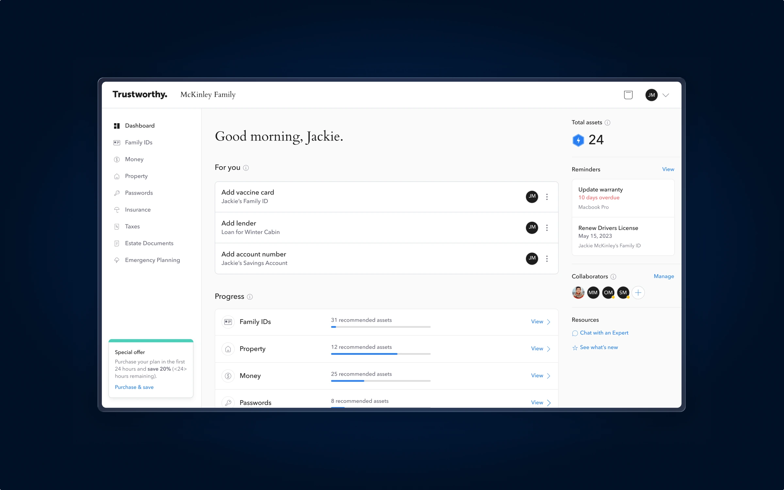Viewport: 784px width, 490px height.
Task: Select Property in the sidebar
Action: pos(130,176)
